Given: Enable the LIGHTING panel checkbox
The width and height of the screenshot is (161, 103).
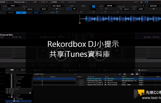Looking at the screenshot, I should [x=67, y=2].
